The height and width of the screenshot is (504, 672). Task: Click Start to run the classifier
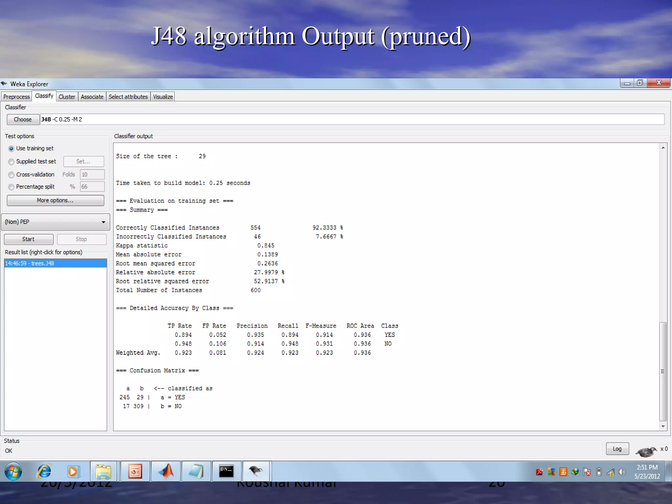coord(29,239)
